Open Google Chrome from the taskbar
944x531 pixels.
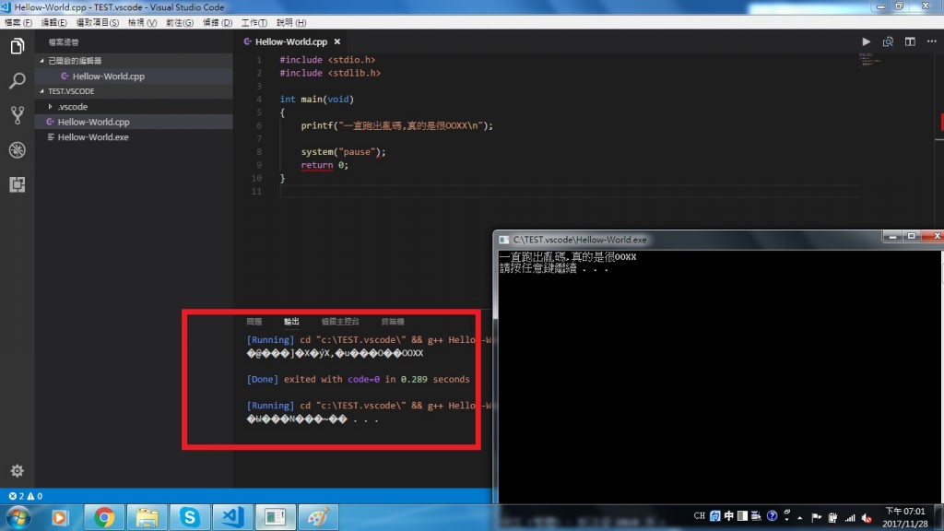click(x=103, y=517)
